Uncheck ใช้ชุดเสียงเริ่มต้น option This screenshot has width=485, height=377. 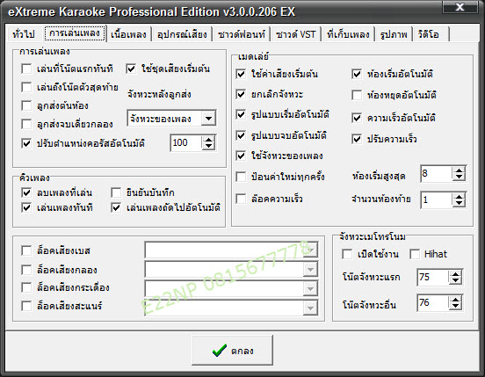coord(131,69)
